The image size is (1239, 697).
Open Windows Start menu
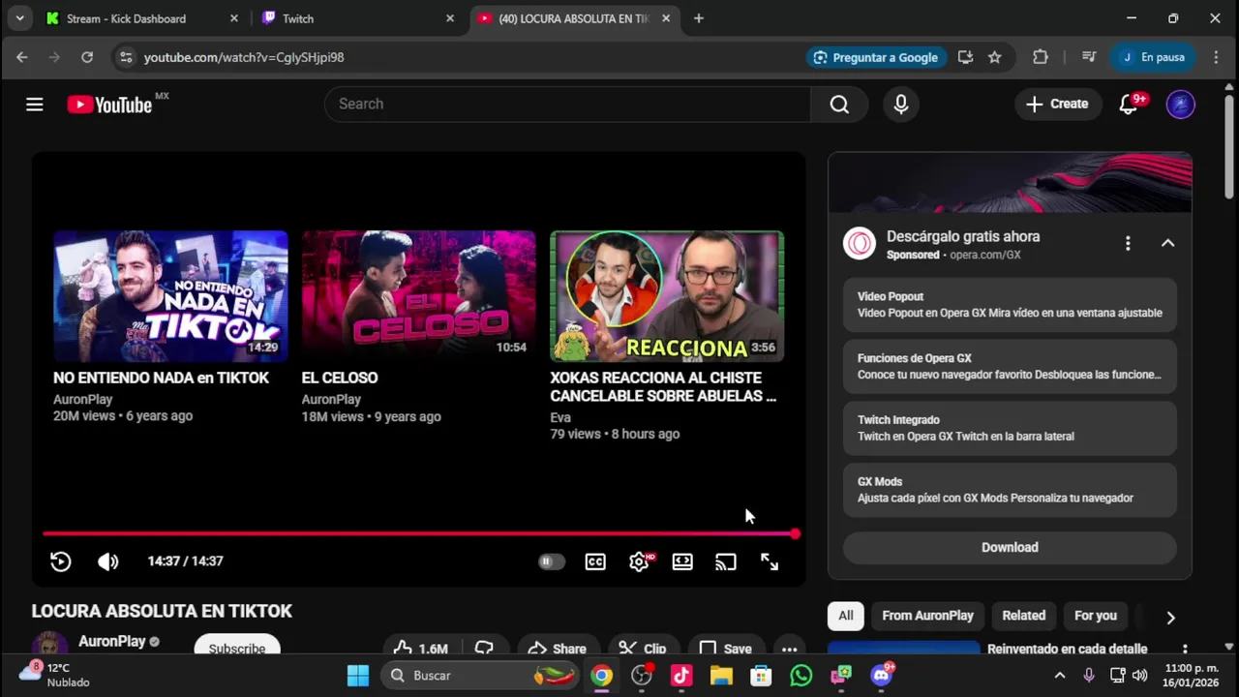click(x=358, y=676)
